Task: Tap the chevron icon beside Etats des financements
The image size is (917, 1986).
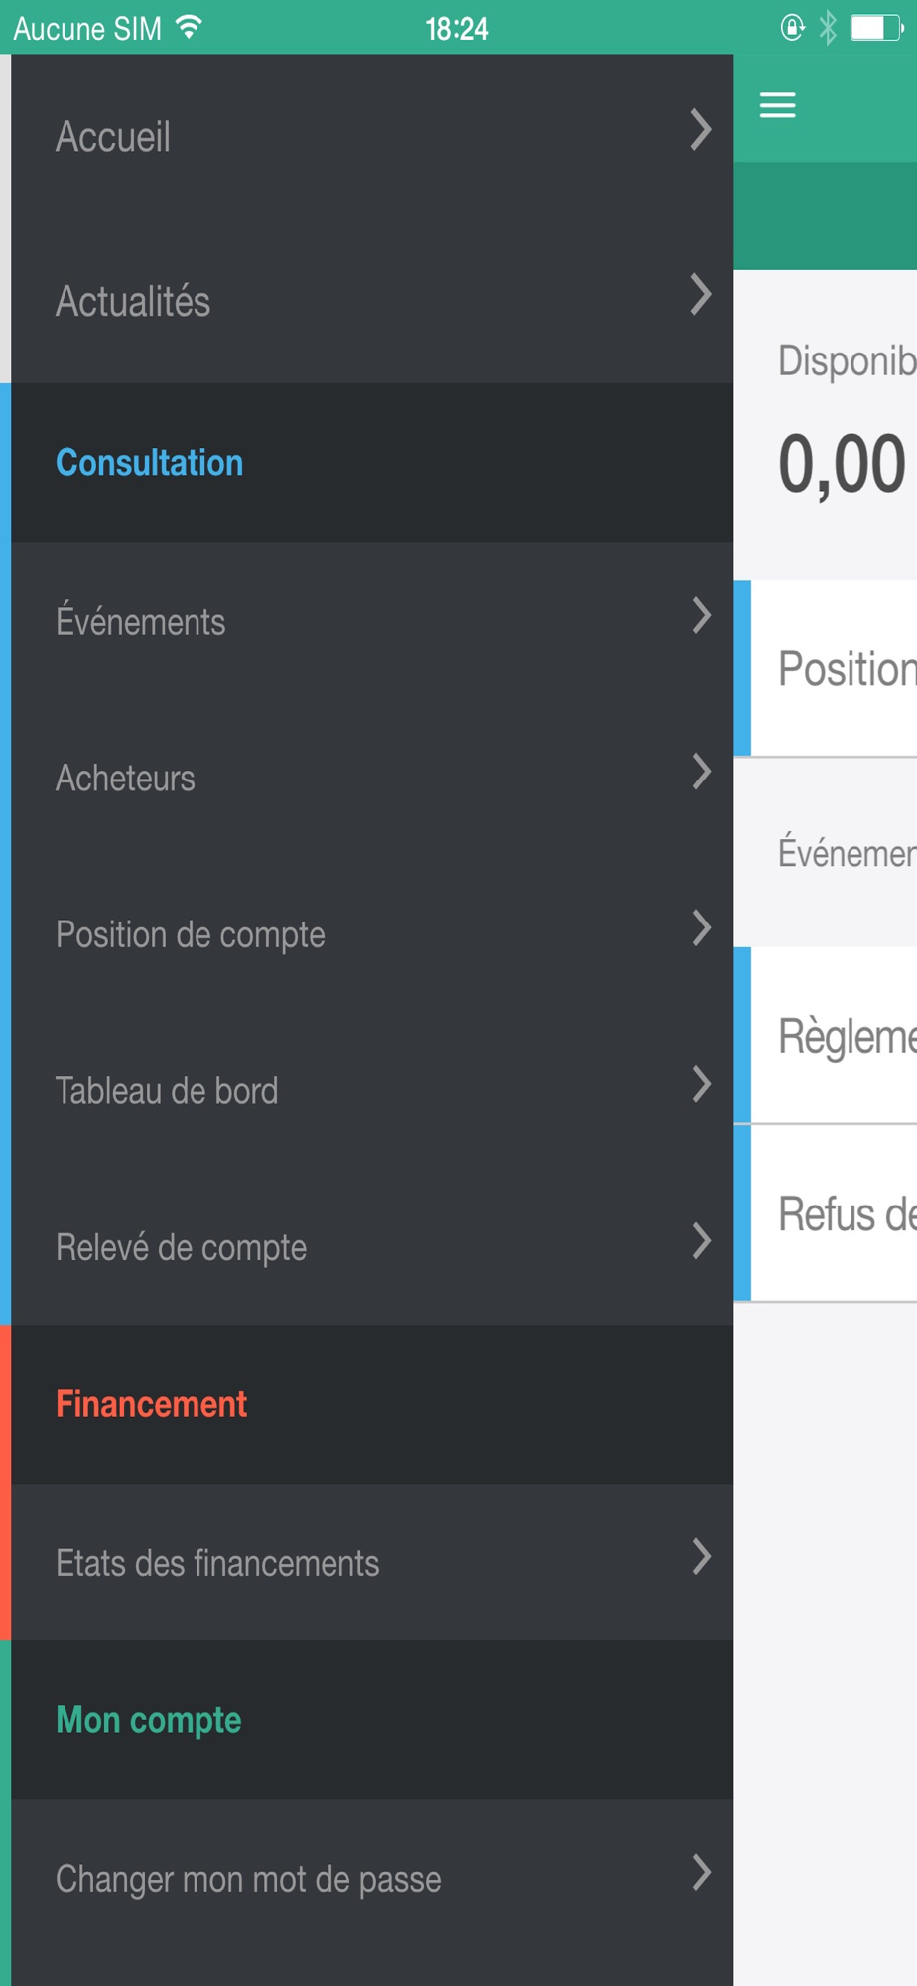Action: [701, 1557]
